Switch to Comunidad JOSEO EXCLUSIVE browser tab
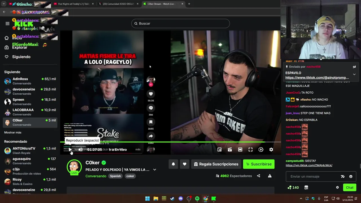Viewport: 361px width, 203px height. coord(118,4)
